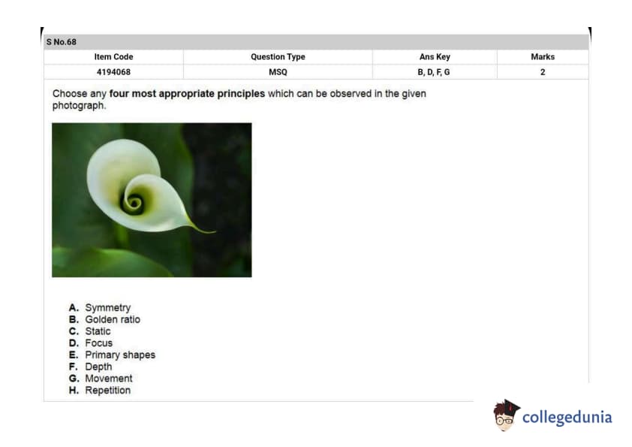Pick option G Movement
This screenshot has width=632, height=447.
(108, 379)
